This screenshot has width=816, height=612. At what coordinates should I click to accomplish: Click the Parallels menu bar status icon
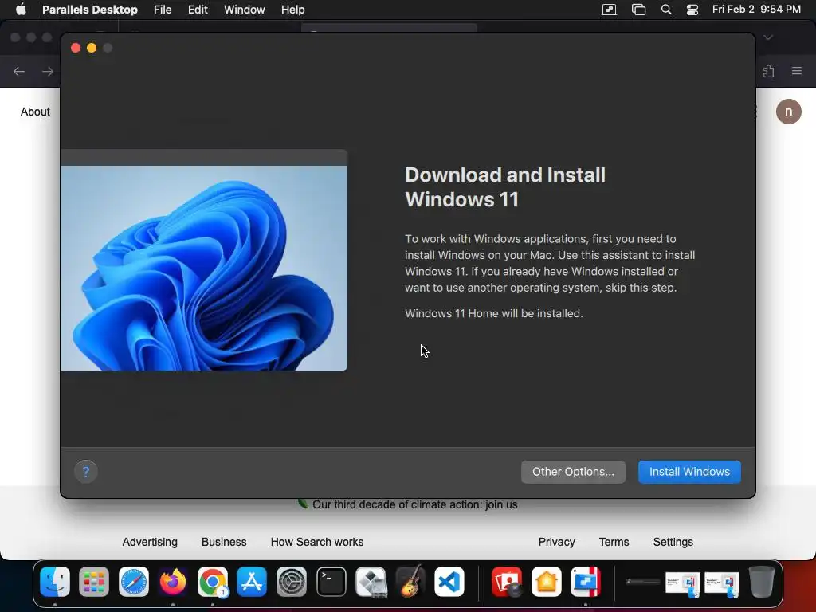tap(609, 10)
